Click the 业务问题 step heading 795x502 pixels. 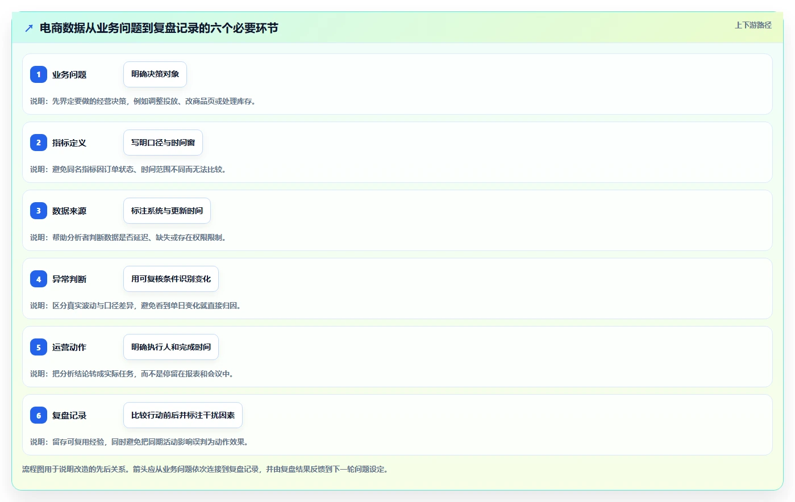click(x=69, y=74)
